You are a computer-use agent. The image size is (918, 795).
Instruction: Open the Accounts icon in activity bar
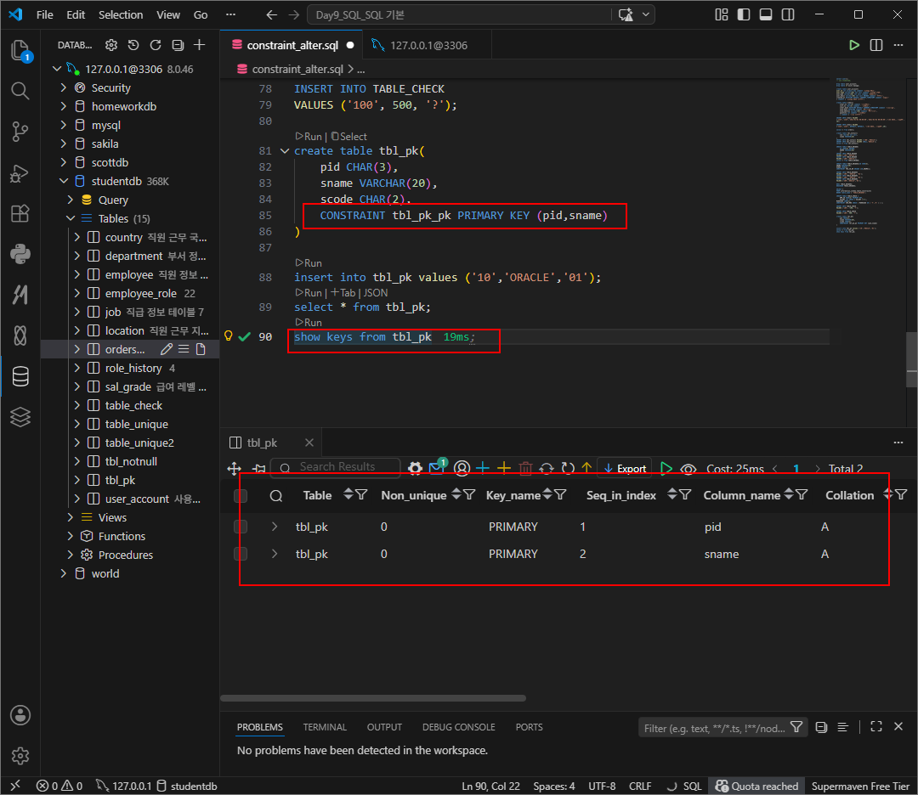click(x=20, y=715)
